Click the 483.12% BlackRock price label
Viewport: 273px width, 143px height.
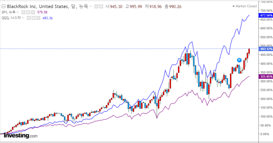(266, 49)
